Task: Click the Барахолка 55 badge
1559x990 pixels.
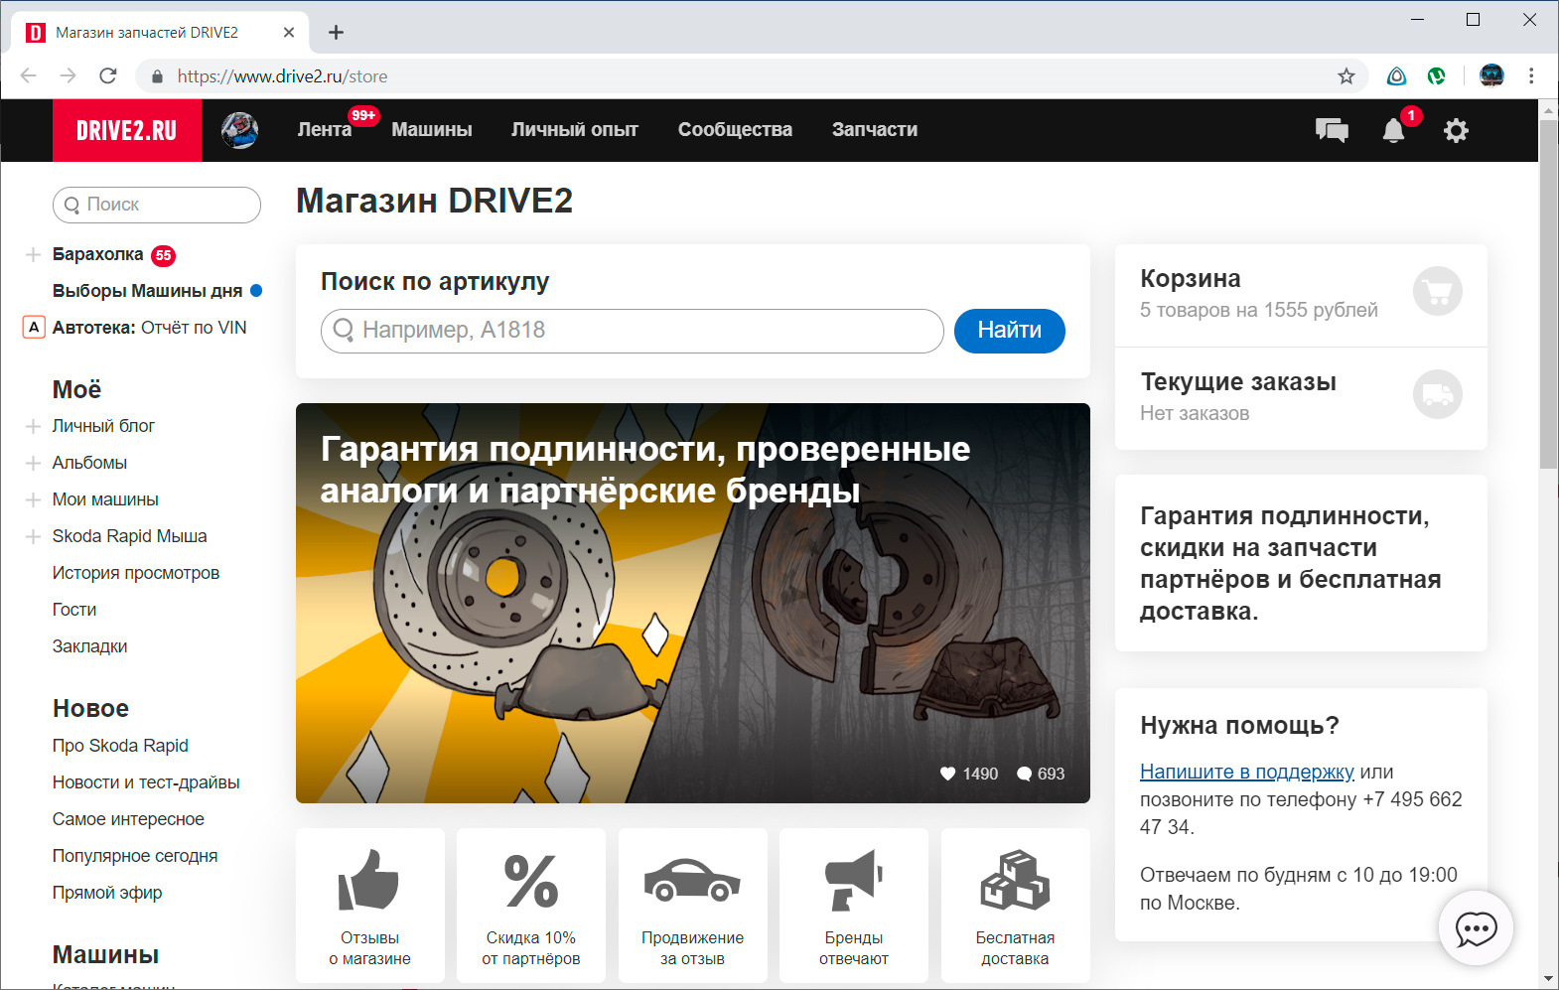Action: [163, 255]
